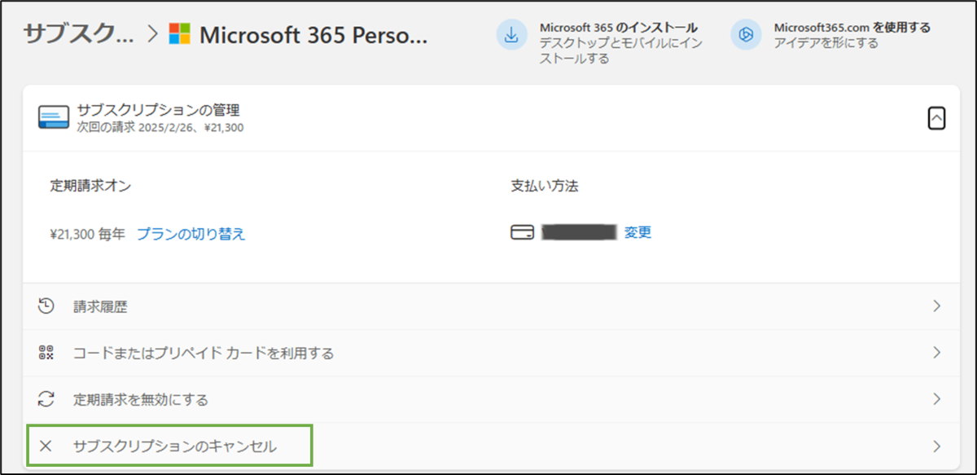Click the chevron on 定期請求を無効にする row

(937, 399)
